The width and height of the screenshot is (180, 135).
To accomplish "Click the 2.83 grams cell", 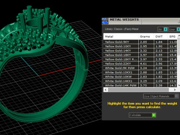I will (146, 77).
